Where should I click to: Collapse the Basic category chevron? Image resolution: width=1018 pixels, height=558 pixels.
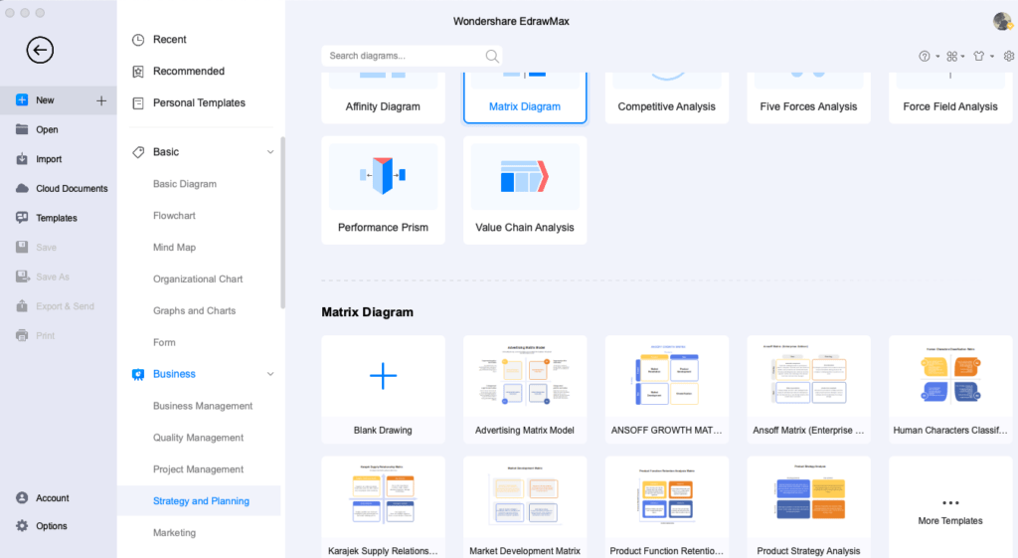[270, 152]
